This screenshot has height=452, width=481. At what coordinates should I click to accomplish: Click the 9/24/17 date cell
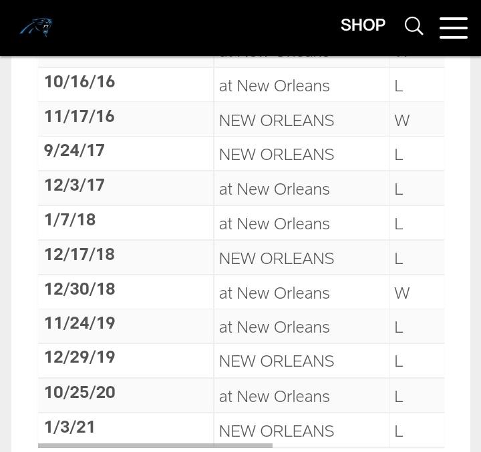pos(126,153)
